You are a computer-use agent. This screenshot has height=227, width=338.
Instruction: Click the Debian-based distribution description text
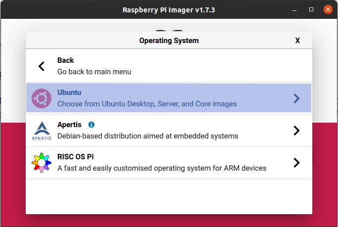tap(148, 136)
